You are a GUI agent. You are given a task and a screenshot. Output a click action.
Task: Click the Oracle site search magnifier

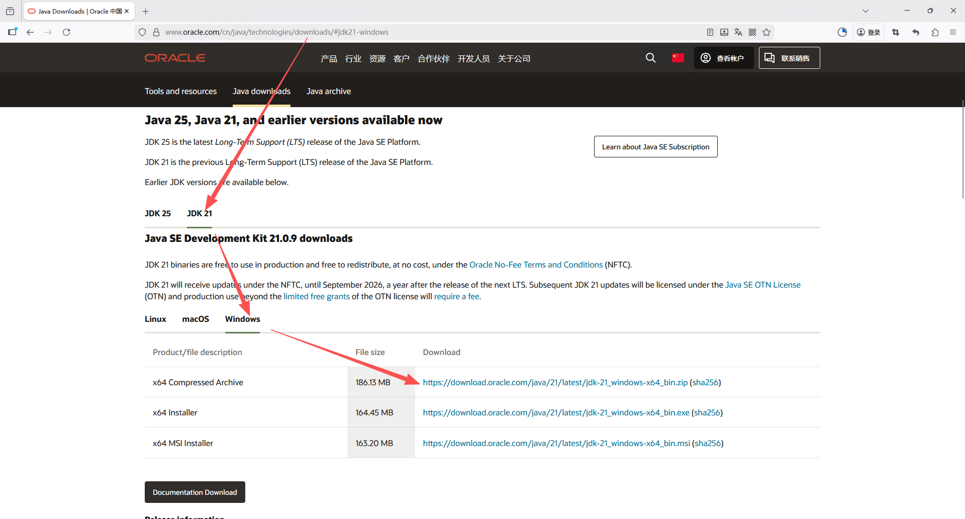click(x=650, y=58)
